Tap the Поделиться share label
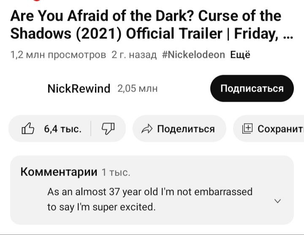304x235 pixels. (x=186, y=129)
